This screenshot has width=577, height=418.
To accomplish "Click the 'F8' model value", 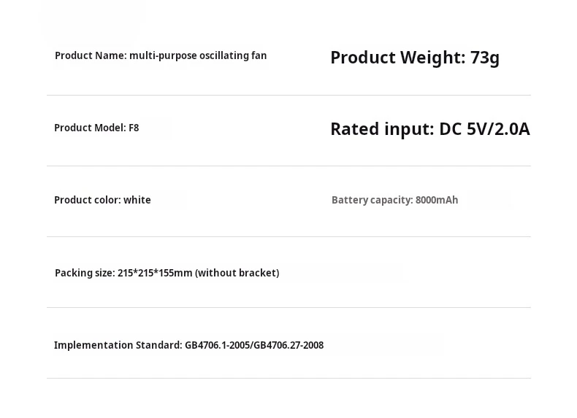I will click(x=134, y=128).
